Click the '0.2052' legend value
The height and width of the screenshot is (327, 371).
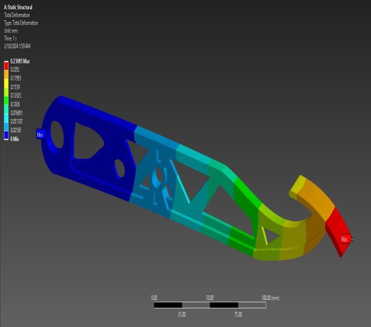[x=15, y=70]
